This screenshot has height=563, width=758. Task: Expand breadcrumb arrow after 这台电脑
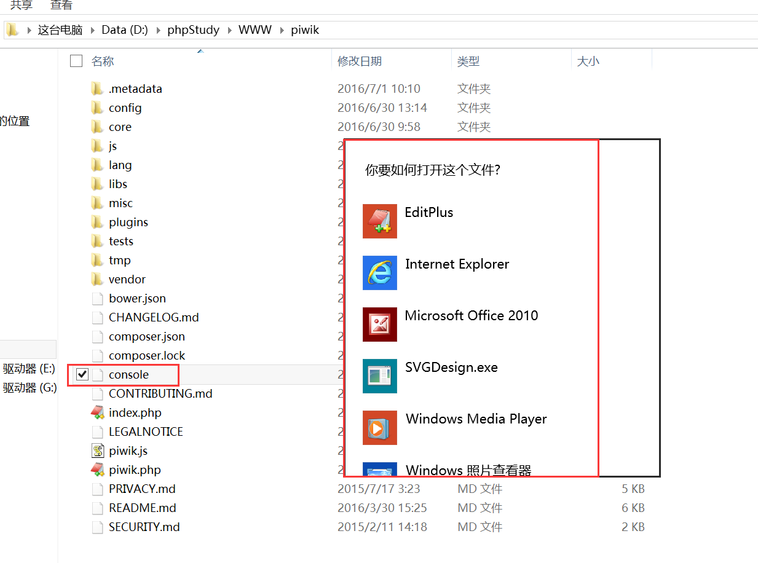pos(93,30)
